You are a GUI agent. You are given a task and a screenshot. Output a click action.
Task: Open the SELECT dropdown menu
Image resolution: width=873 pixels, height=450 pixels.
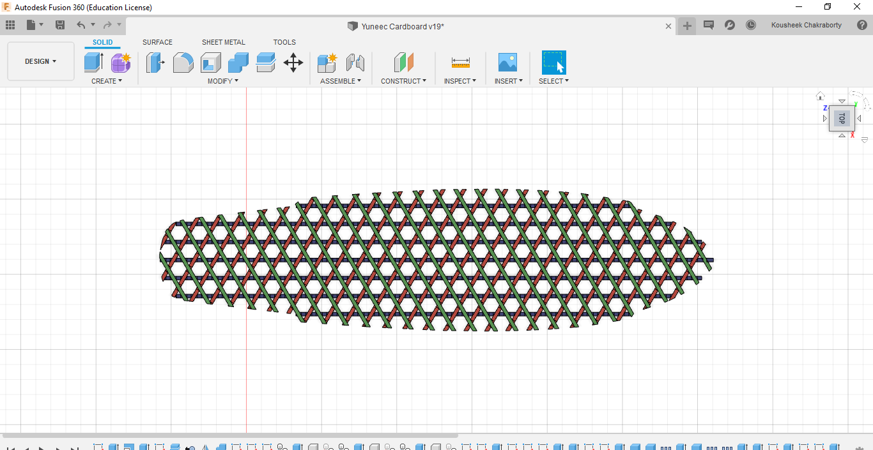click(553, 81)
